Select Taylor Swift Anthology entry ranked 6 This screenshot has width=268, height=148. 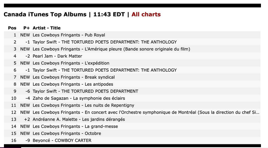click(x=105, y=70)
